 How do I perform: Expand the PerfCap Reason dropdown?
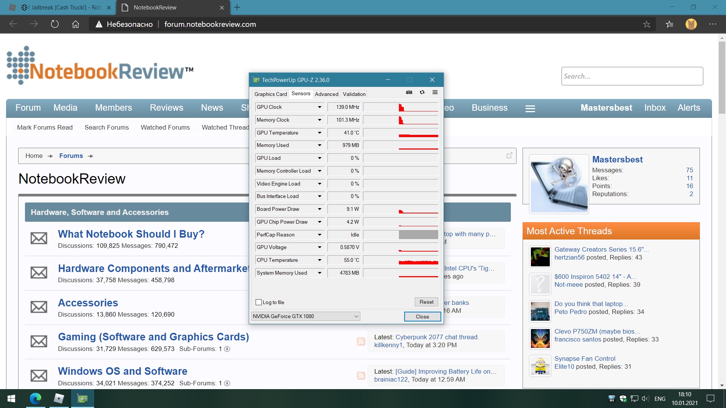(x=320, y=235)
